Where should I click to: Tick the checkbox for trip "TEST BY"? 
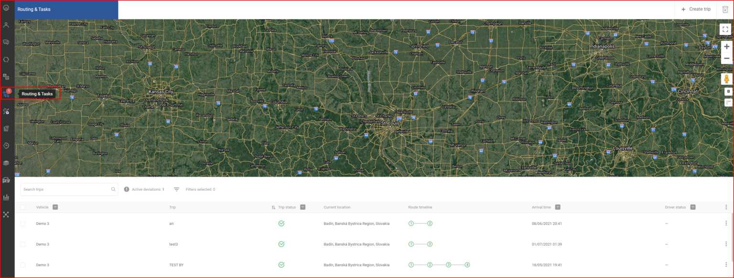(x=22, y=265)
